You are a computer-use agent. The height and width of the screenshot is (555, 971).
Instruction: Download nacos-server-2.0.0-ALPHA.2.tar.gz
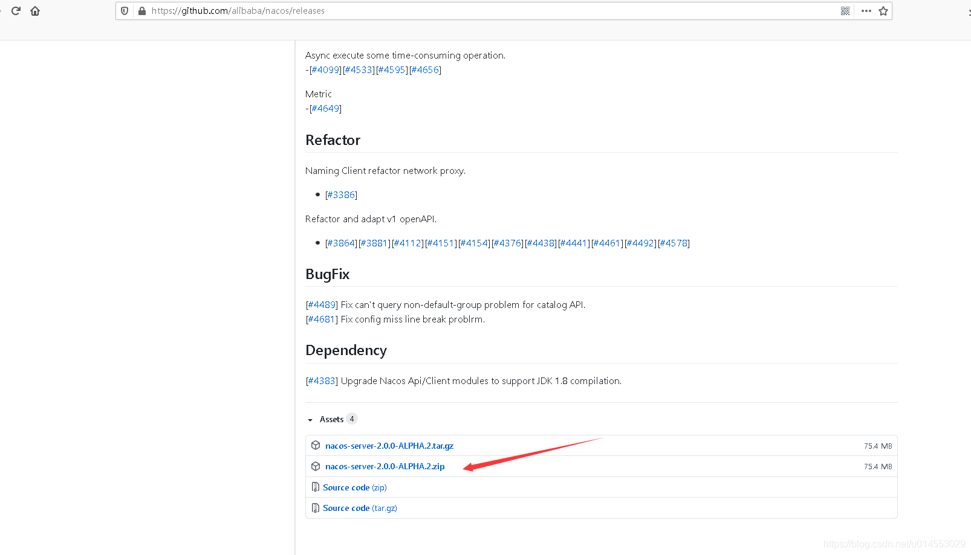[389, 446]
